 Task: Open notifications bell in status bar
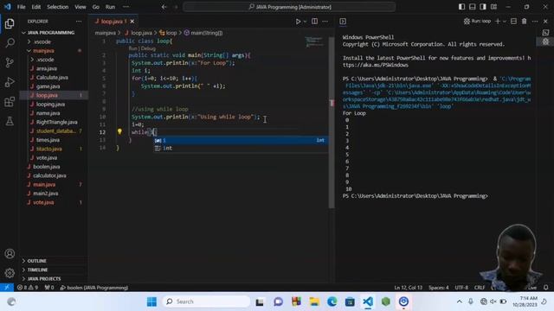tap(546, 288)
